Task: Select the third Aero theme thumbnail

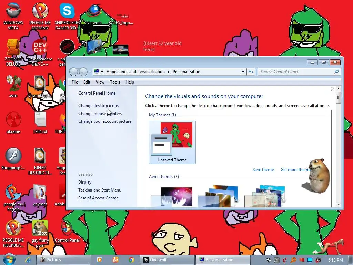Action: coord(265,196)
